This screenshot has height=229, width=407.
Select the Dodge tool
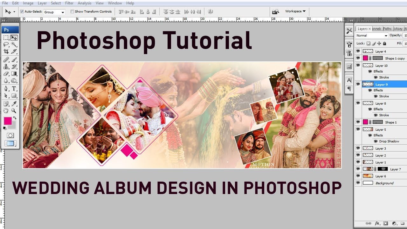coord(14,80)
